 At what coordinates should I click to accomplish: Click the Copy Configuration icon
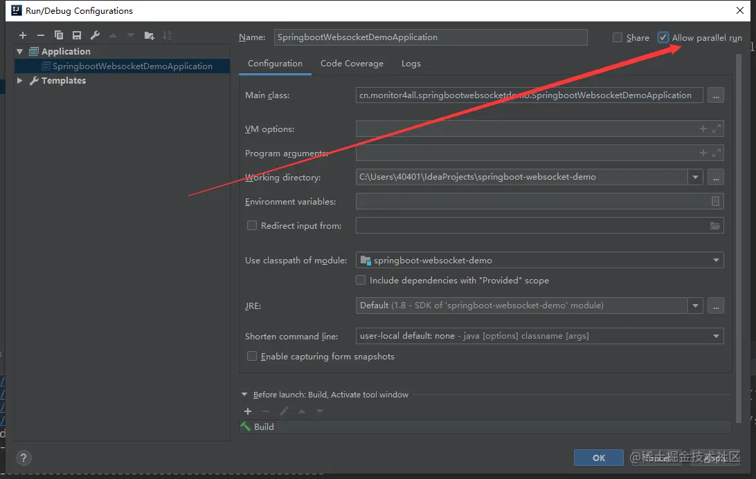59,35
